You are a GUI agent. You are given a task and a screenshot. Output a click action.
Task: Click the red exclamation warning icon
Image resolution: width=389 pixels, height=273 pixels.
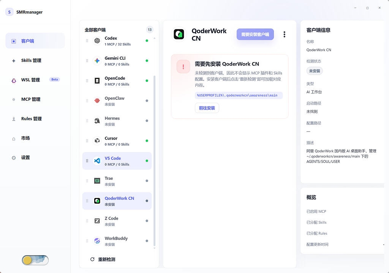click(183, 67)
